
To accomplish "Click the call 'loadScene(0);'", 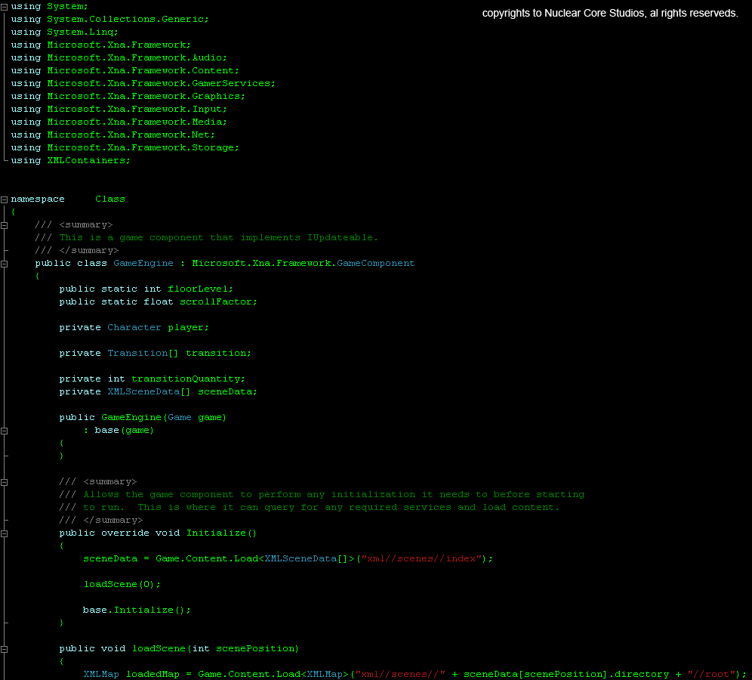I will click(122, 585).
